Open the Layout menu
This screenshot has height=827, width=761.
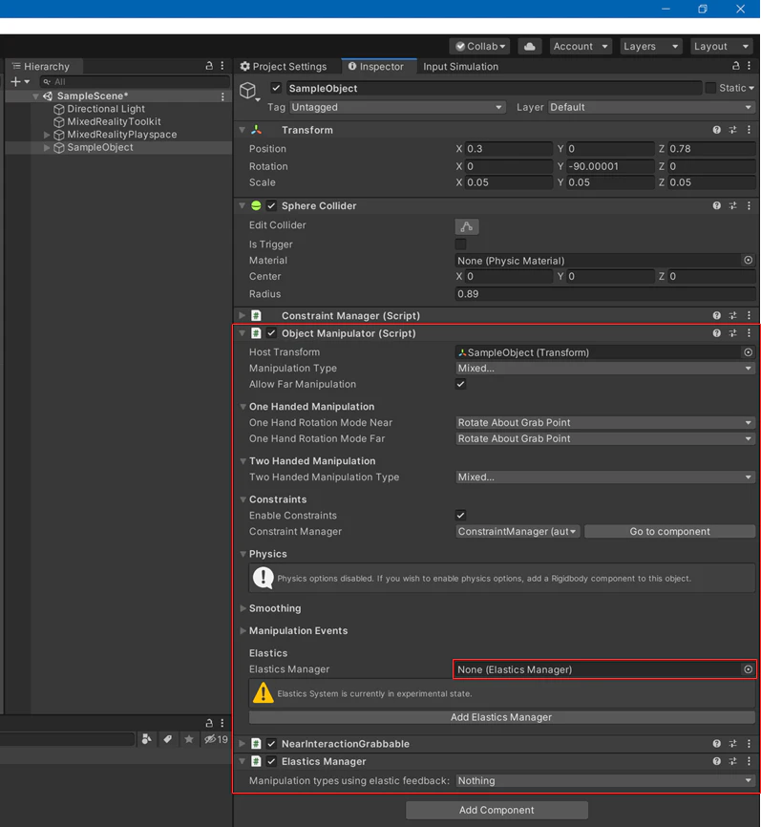(x=722, y=47)
